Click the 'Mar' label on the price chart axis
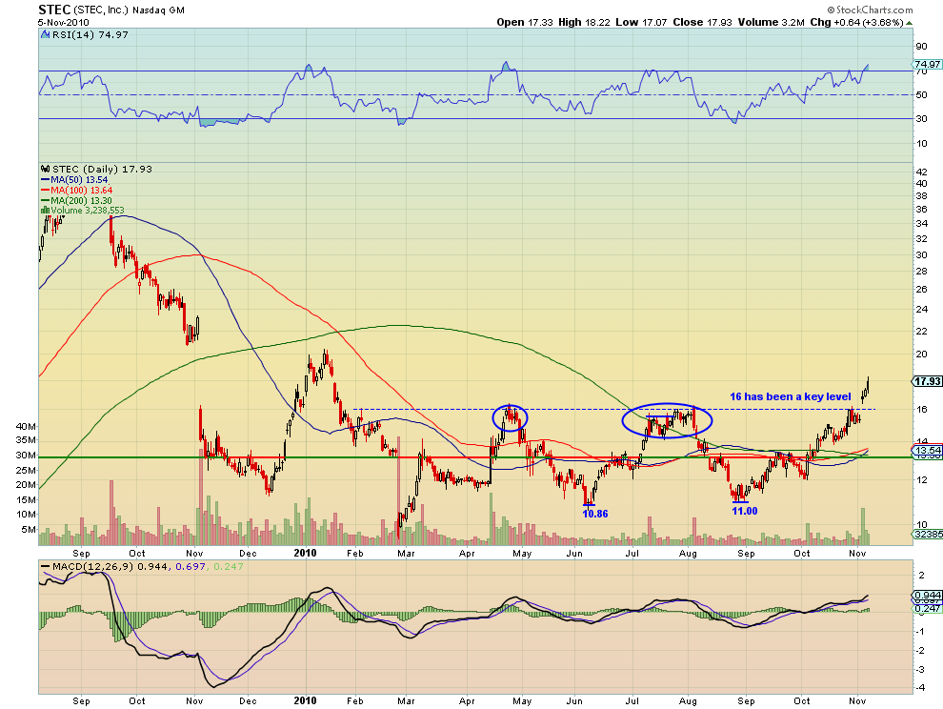Image resolution: width=943 pixels, height=709 pixels. 407,553
